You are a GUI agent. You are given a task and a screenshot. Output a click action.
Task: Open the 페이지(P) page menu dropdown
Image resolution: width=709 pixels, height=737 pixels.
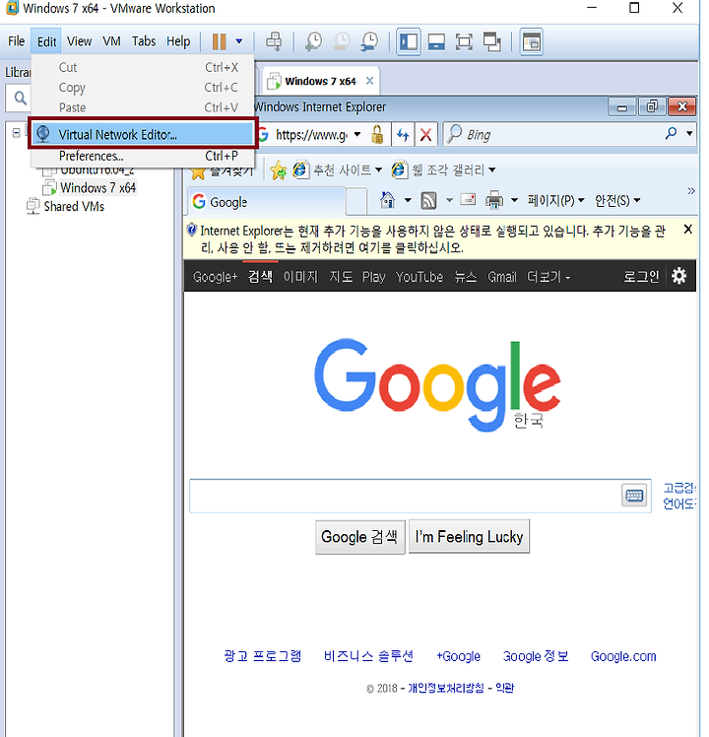555,201
